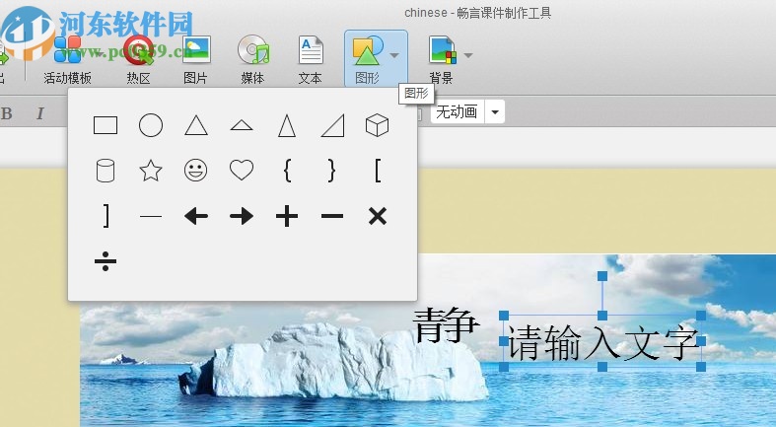Add a text box with 文本
Viewport: 776px width, 427px height.
tap(311, 58)
